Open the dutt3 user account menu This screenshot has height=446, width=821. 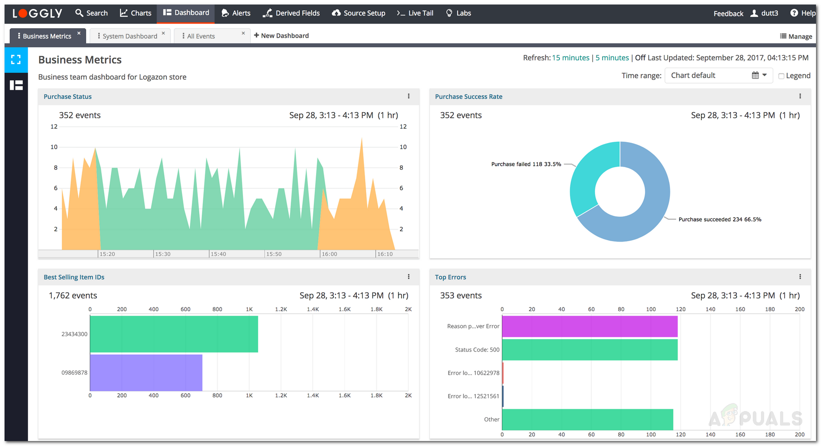pos(765,13)
